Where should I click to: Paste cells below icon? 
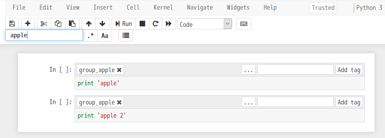pos(72,24)
